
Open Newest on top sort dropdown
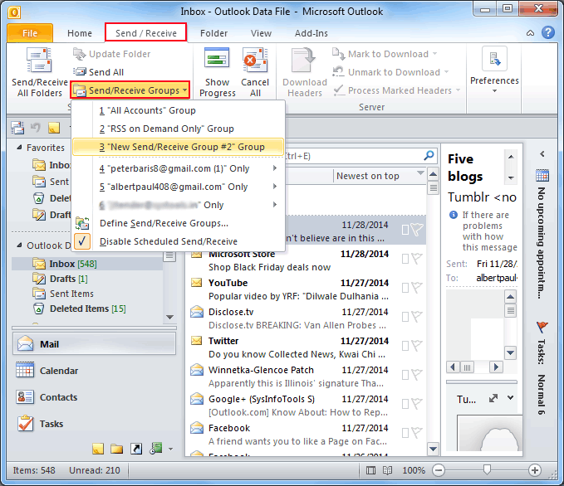pos(419,173)
